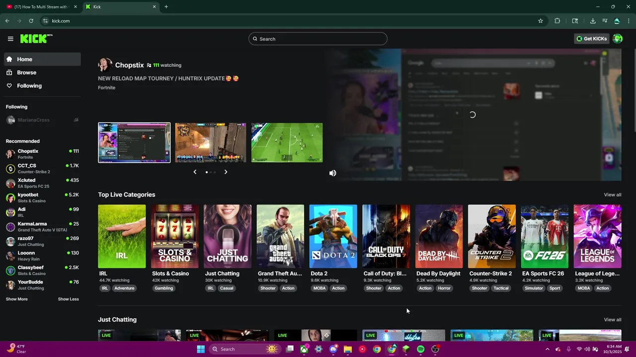Click the Windows taskbar search box

click(244, 349)
